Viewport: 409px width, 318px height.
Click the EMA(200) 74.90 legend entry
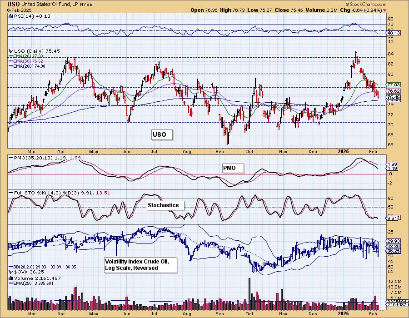point(27,66)
